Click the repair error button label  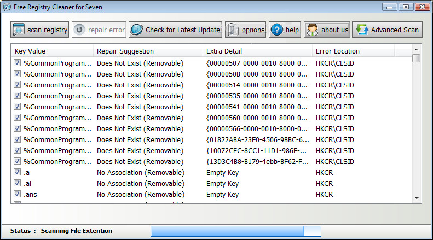coord(106,30)
